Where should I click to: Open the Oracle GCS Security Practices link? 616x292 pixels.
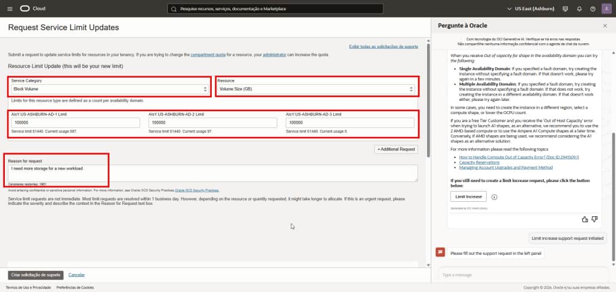(197, 190)
